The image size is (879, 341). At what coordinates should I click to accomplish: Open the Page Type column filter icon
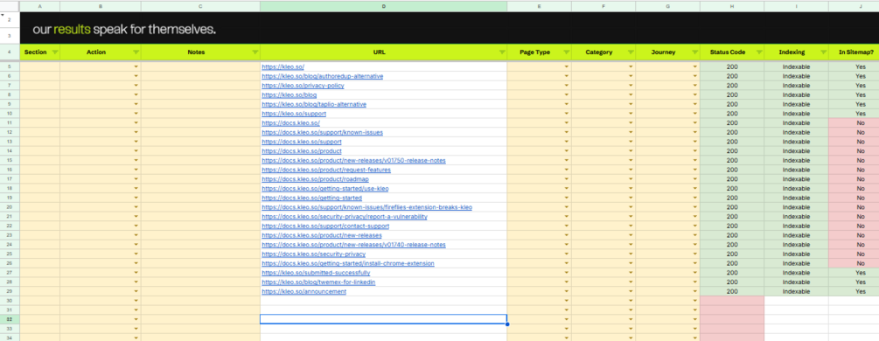click(x=566, y=52)
